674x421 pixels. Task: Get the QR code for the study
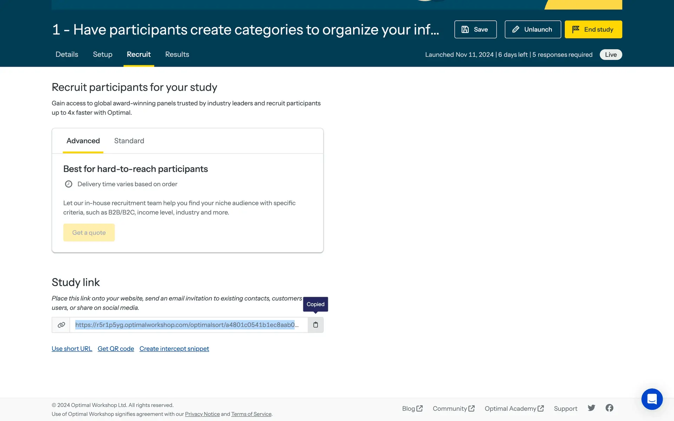point(116,349)
